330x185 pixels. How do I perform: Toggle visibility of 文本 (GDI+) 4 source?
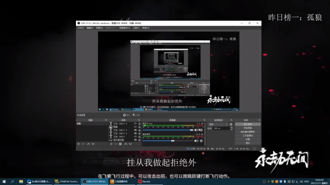[x=135, y=124]
